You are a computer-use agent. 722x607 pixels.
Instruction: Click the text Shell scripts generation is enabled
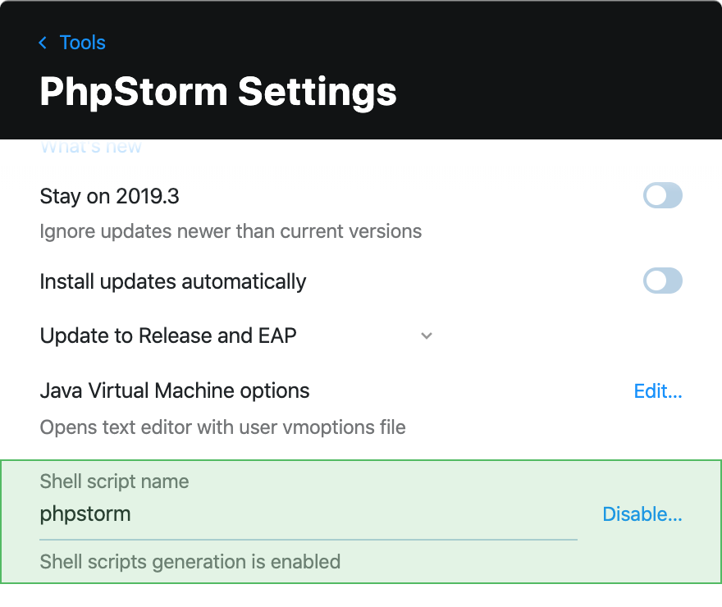point(190,562)
